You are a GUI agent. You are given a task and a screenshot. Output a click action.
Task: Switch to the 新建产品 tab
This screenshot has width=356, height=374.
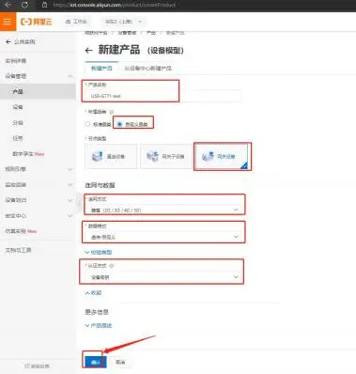(x=101, y=68)
